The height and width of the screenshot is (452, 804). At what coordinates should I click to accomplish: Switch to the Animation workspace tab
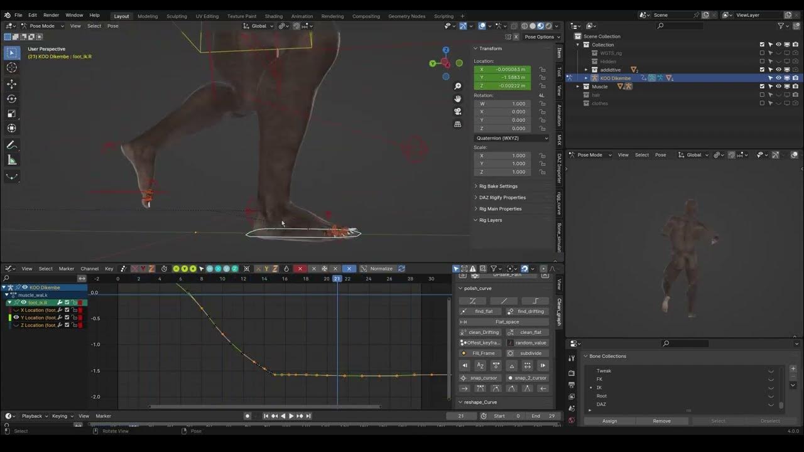coord(302,16)
